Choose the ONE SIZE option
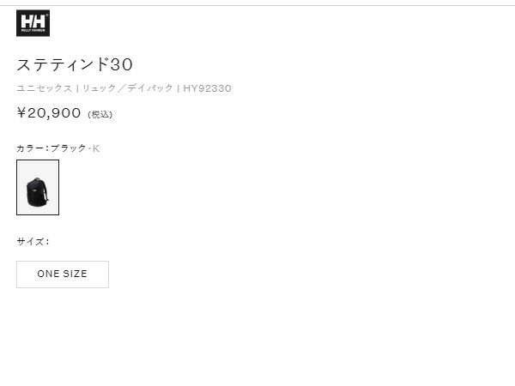Viewport: 515px width, 386px height. point(63,274)
